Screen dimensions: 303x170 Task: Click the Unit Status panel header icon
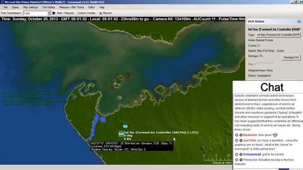[299, 21]
